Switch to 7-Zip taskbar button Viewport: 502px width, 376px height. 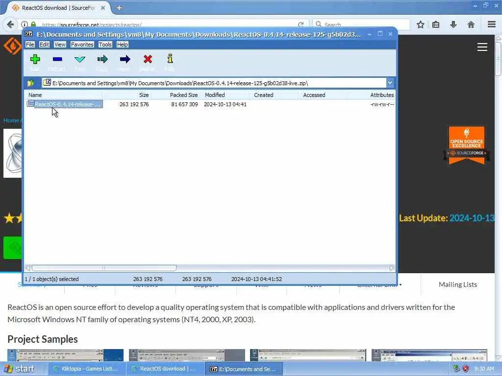[x=243, y=369]
